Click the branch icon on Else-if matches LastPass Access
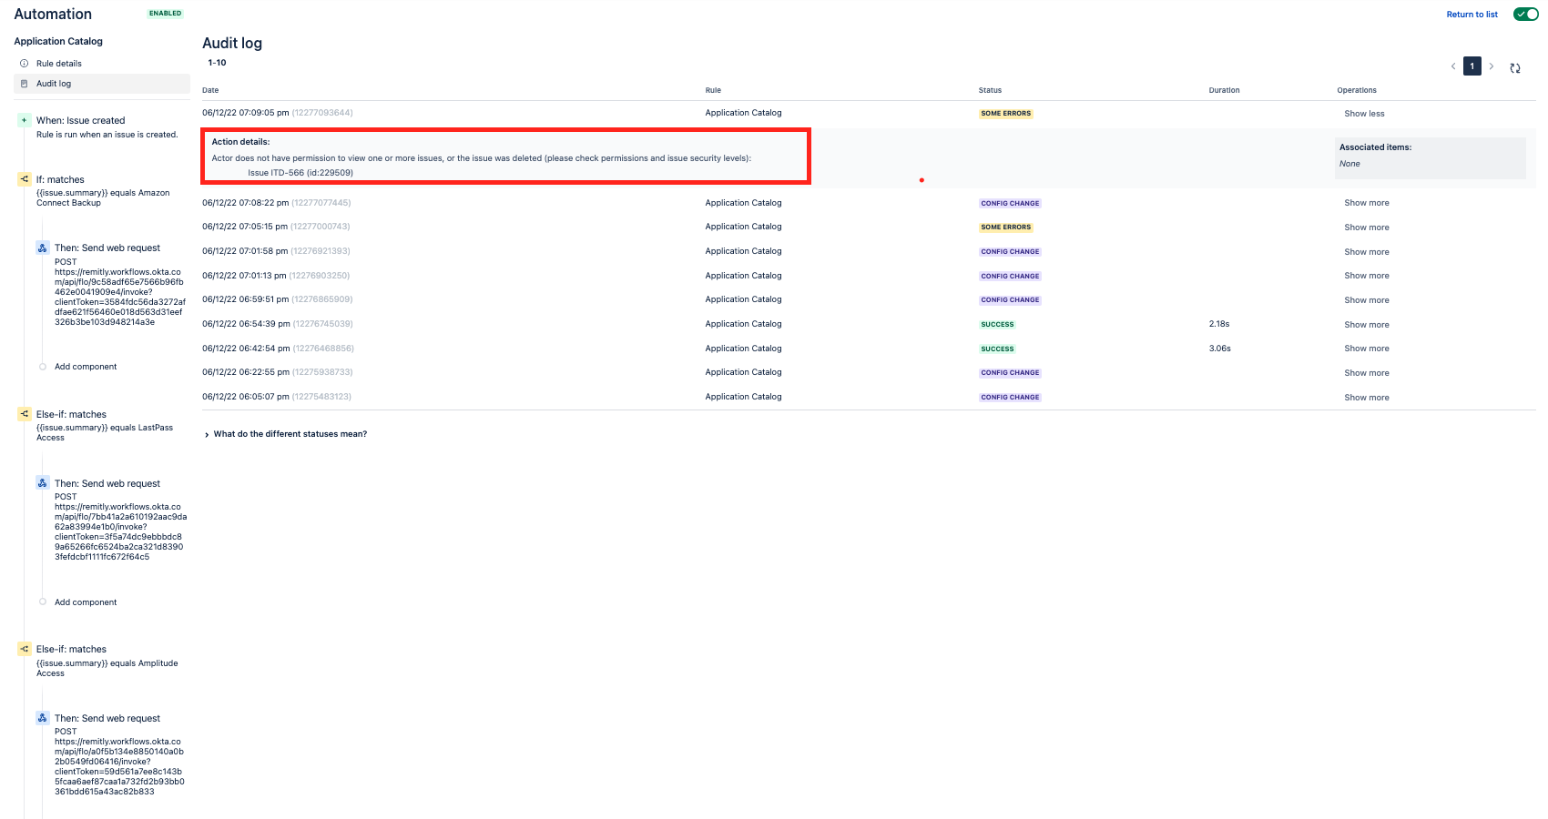 coord(24,413)
